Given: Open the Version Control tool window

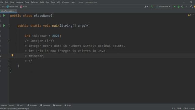Looking at the screenshot, I should click(7, 105).
